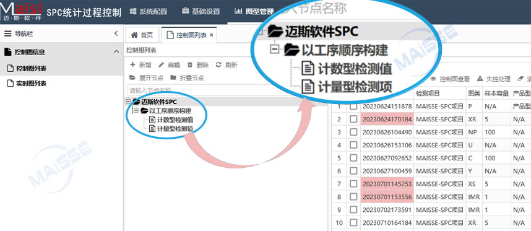This screenshot has height=231, width=531.
Task: Click the NP chart type cell
Action: (474, 132)
